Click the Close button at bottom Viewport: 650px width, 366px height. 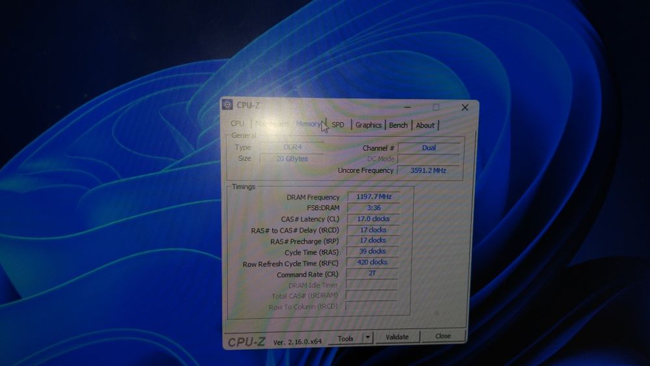coord(443,335)
